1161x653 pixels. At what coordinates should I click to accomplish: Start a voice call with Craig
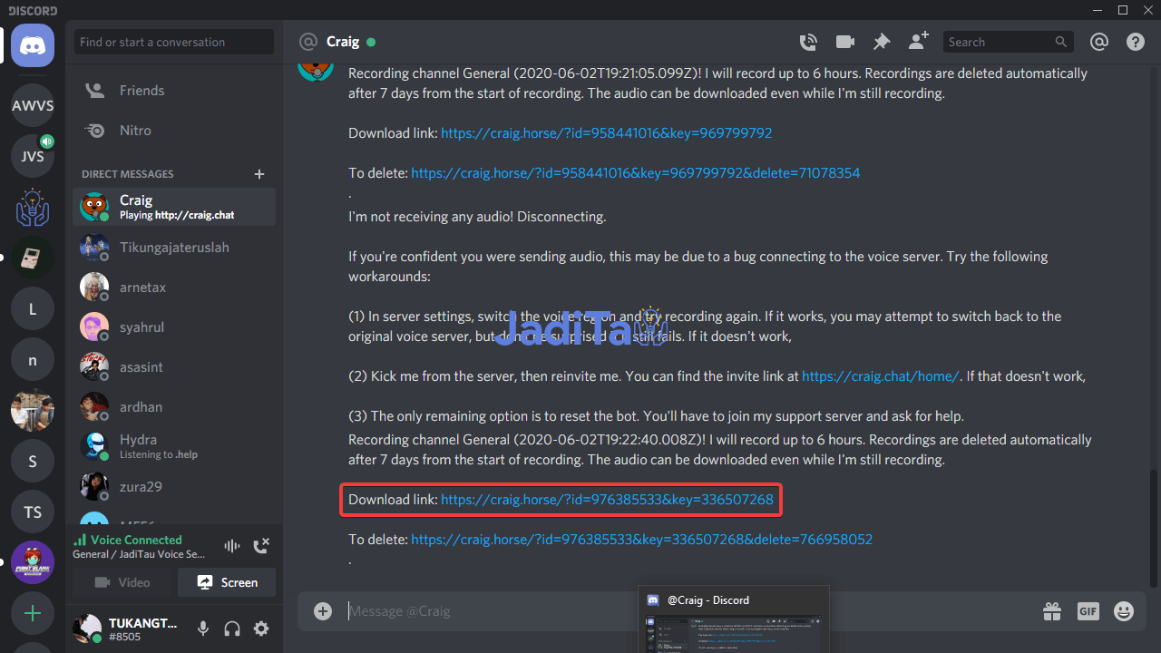pyautogui.click(x=808, y=42)
